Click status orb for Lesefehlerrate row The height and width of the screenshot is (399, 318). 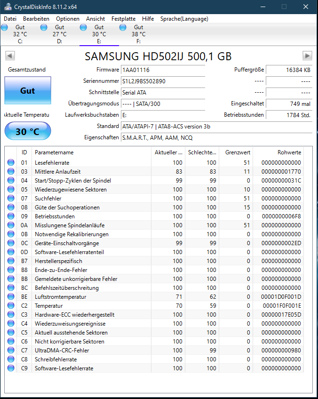tap(11, 162)
